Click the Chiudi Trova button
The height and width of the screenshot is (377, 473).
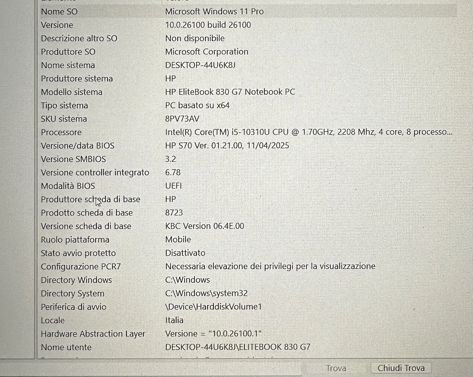401,368
